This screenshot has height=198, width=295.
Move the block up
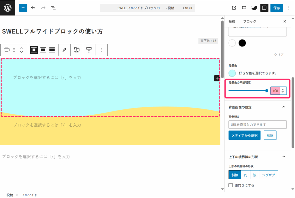click(x=22, y=48)
